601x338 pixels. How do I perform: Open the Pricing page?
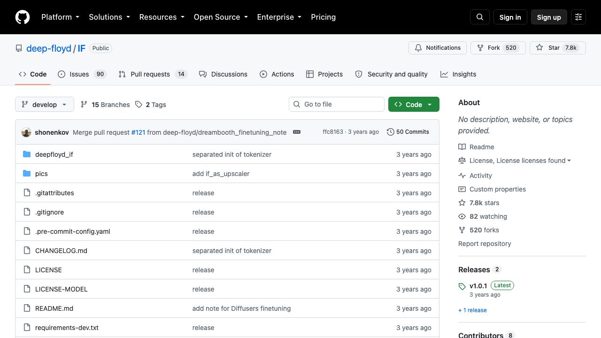324,17
